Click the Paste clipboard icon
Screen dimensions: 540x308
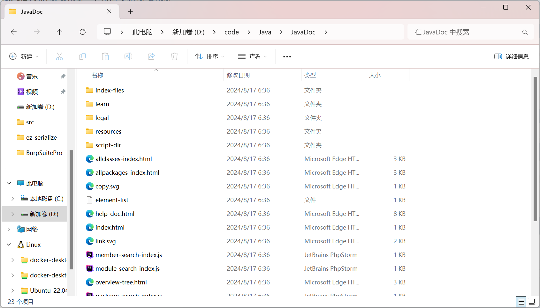pyautogui.click(x=105, y=56)
